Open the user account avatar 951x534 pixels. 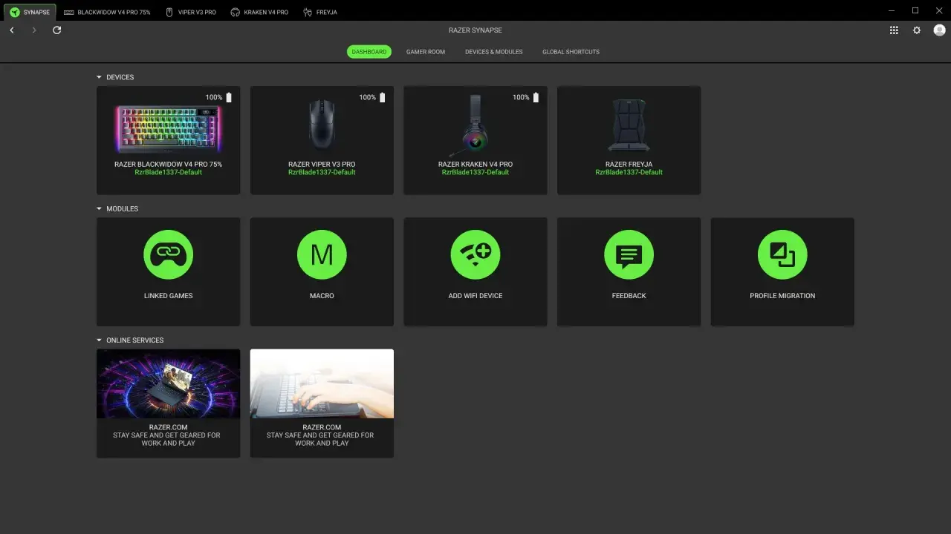click(x=939, y=30)
